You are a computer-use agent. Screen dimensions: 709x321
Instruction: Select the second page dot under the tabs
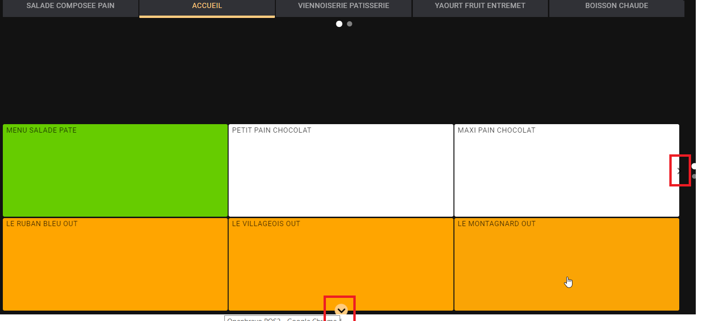(x=350, y=24)
